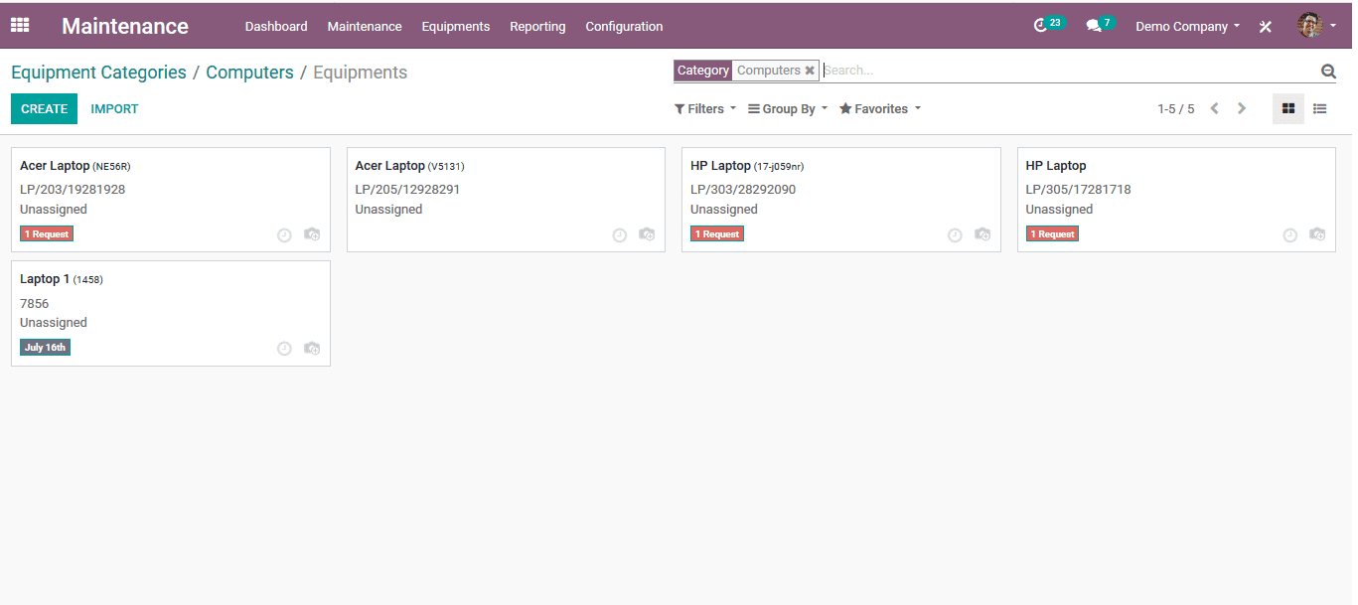The image size is (1358, 605).
Task: Open the Laptop 1 (1458) card title
Action: point(62,279)
